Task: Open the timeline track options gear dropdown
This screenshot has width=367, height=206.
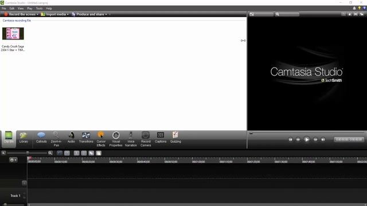Action: point(13,160)
